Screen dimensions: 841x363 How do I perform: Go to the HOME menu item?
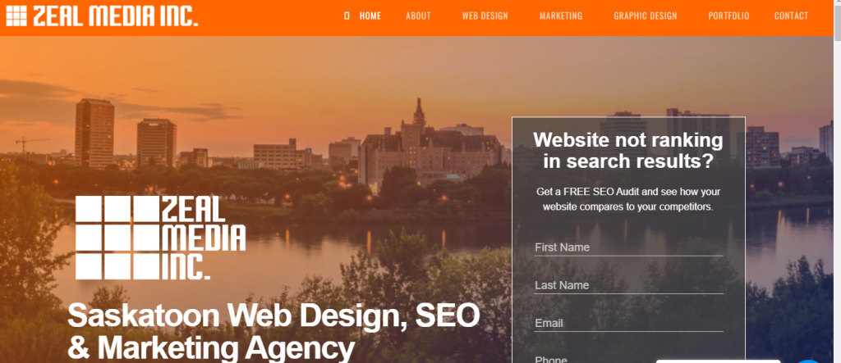(x=370, y=16)
